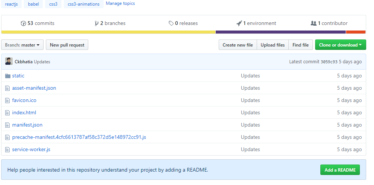Click the file icon next to manifest.json
374x185 pixels.
tap(7, 125)
